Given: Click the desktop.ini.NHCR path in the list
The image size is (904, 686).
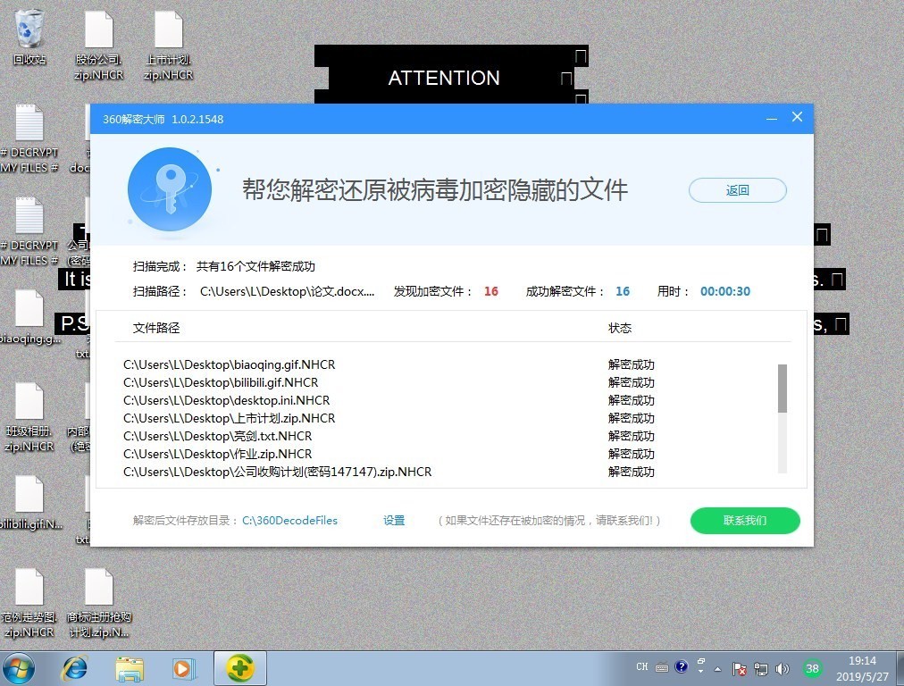Looking at the screenshot, I should pos(227,400).
